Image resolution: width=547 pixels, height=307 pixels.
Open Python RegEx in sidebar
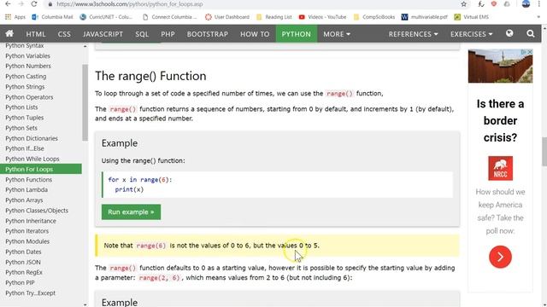(24, 272)
